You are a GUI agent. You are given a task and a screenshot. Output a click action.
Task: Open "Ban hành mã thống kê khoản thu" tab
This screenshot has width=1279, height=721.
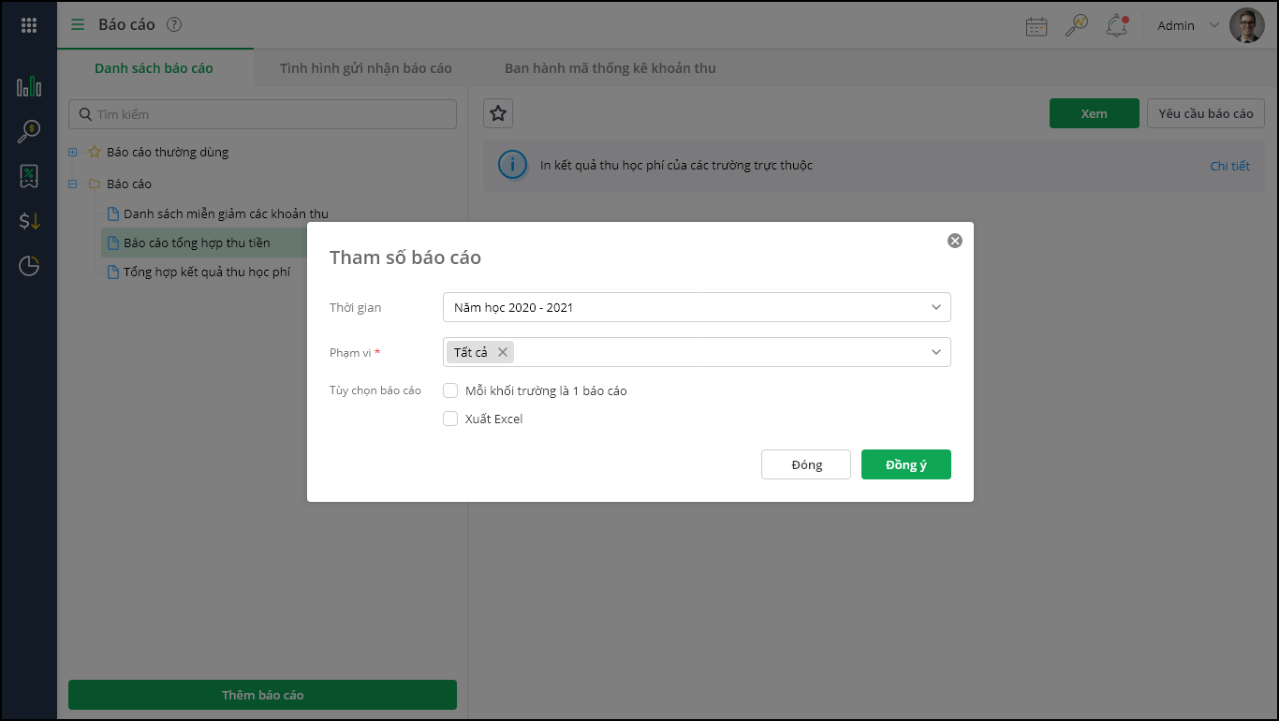610,68
